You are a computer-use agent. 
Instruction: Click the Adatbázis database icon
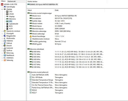5,58
